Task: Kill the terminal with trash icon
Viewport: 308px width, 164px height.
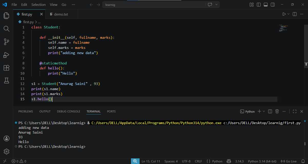Action: [x=277, y=111]
